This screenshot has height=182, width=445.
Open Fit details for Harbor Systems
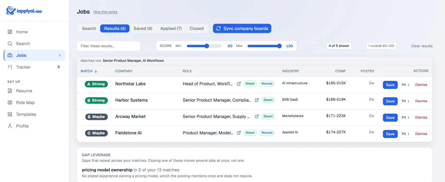(x=406, y=101)
